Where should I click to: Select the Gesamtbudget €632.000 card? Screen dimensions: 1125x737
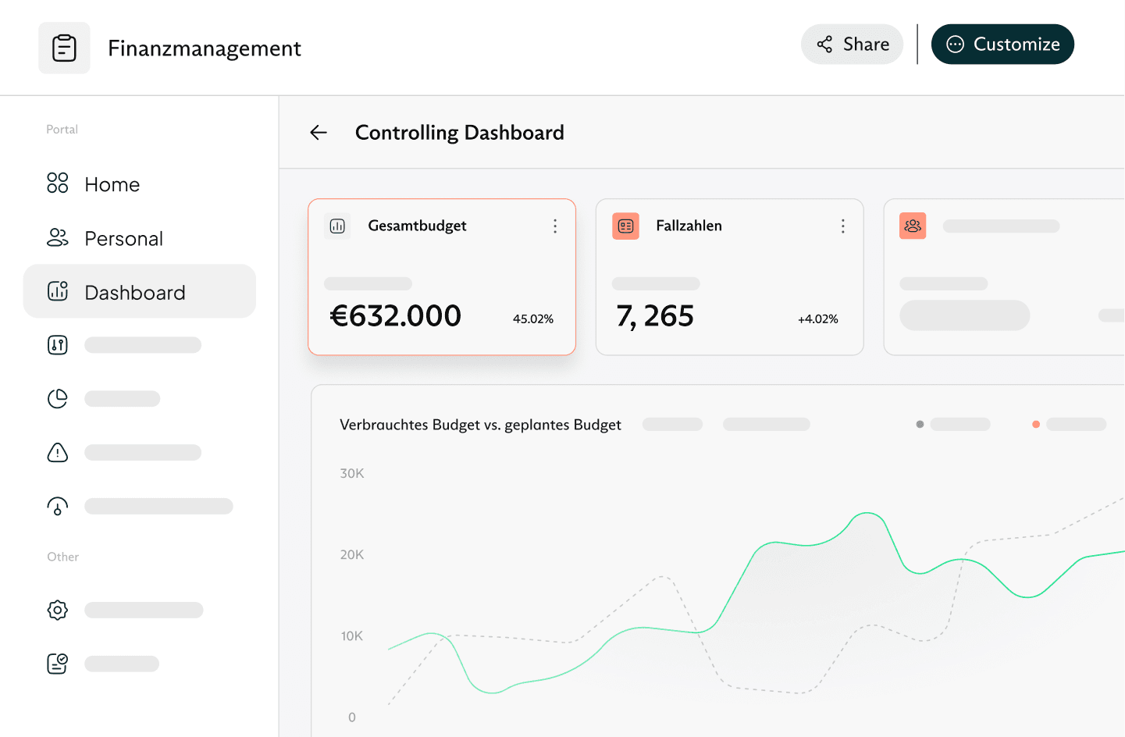point(442,297)
